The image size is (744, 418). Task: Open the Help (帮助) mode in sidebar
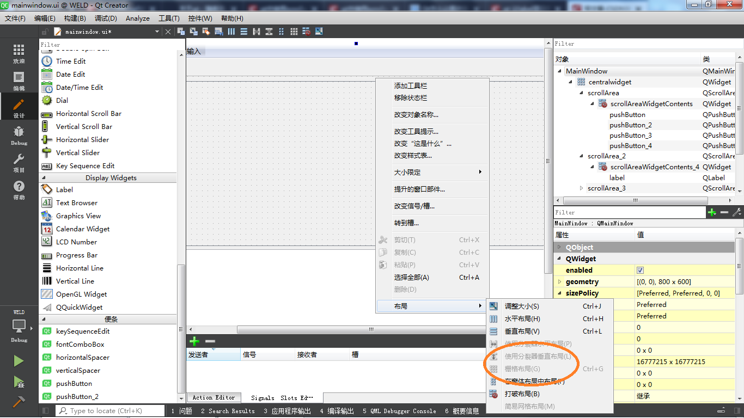(19, 190)
